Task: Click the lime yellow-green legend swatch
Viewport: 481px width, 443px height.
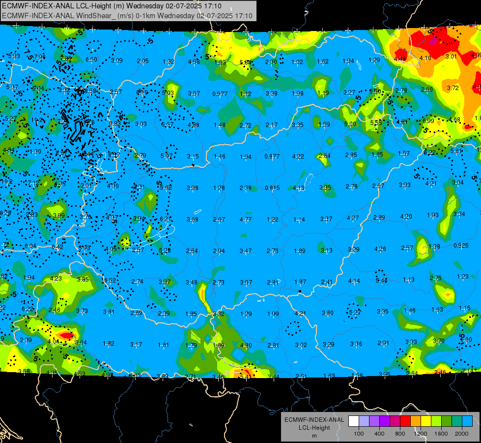Action: 436,421
